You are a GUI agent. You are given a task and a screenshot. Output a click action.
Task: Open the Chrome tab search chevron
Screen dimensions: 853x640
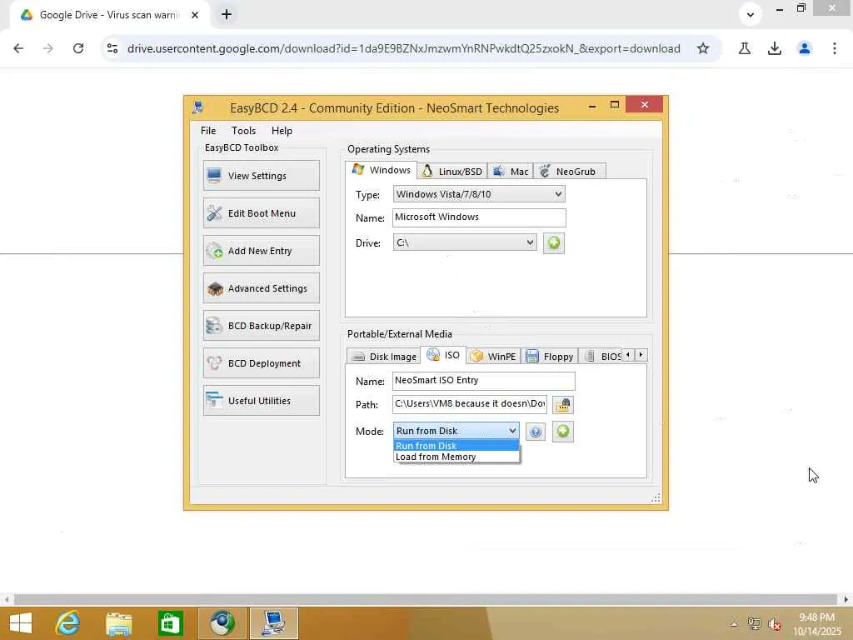coord(751,15)
